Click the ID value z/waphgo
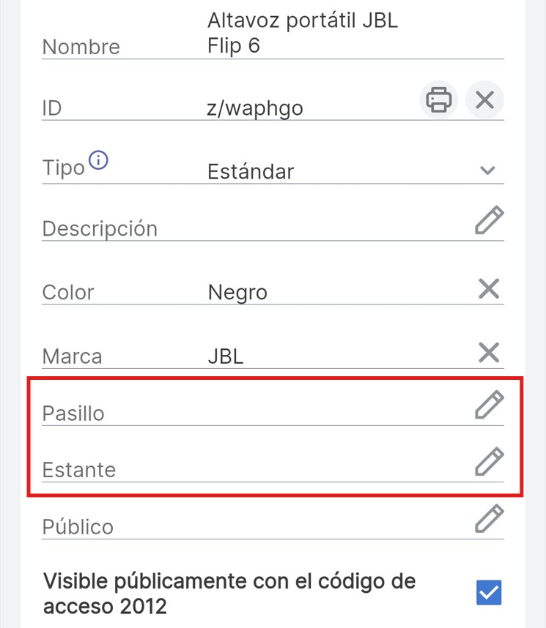The width and height of the screenshot is (546, 628). point(255,108)
